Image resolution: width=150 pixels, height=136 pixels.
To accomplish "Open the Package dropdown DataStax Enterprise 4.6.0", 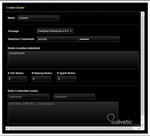I will 55,31.
